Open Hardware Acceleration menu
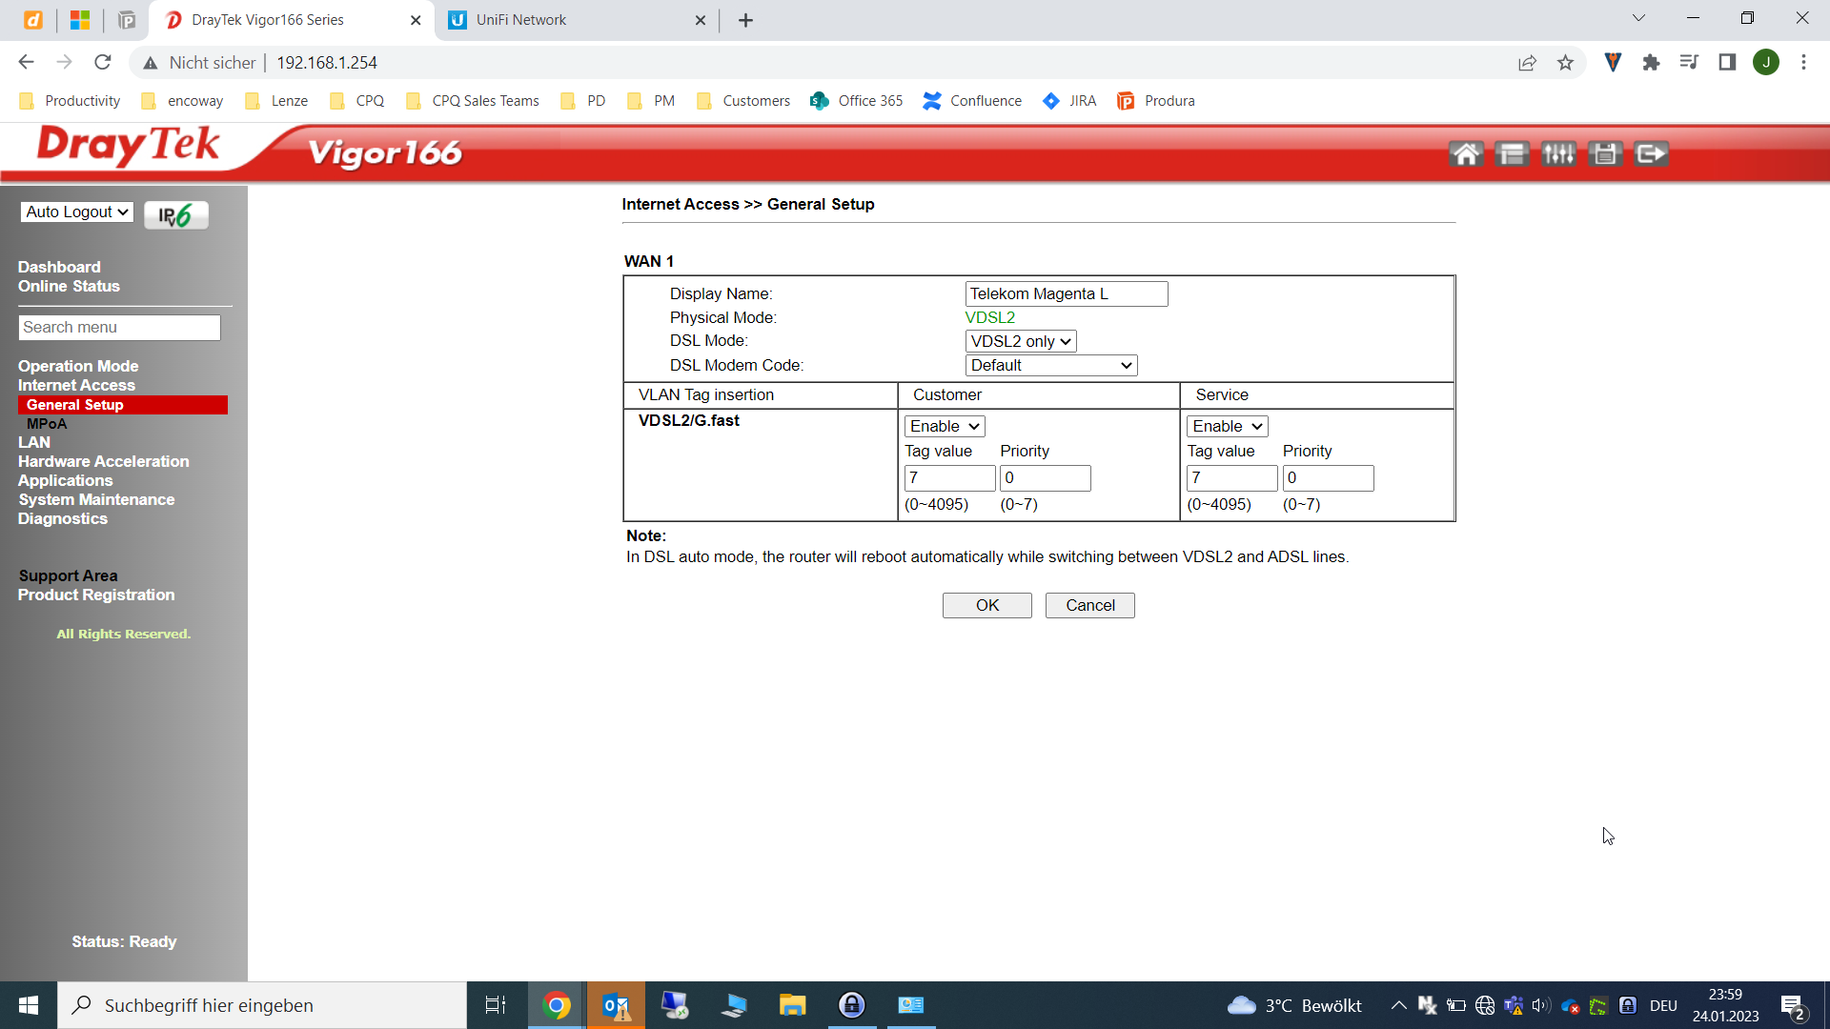Screen dimensions: 1830x1029 point(104,461)
